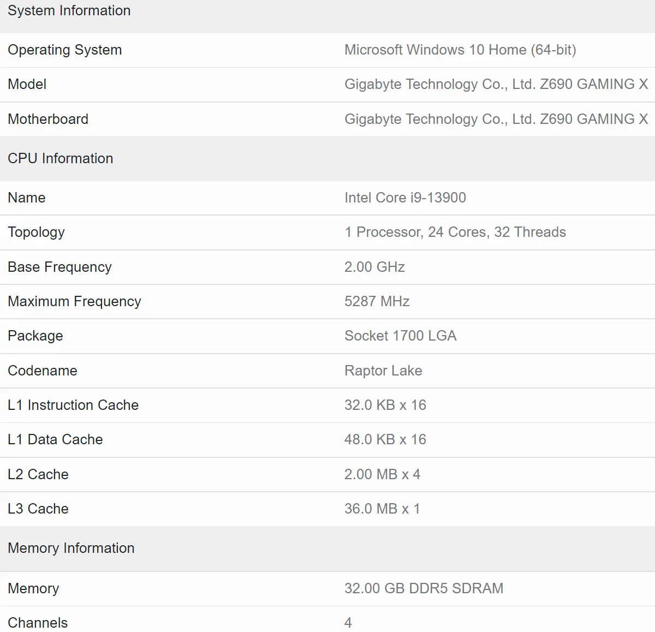655x632 pixels.
Task: Select the 36.0 MB x 1 value
Action: click(x=382, y=509)
